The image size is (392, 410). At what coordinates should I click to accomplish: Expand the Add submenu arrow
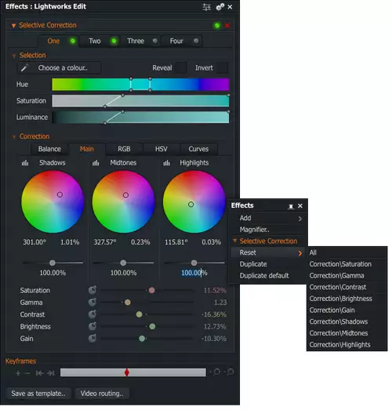(300, 219)
